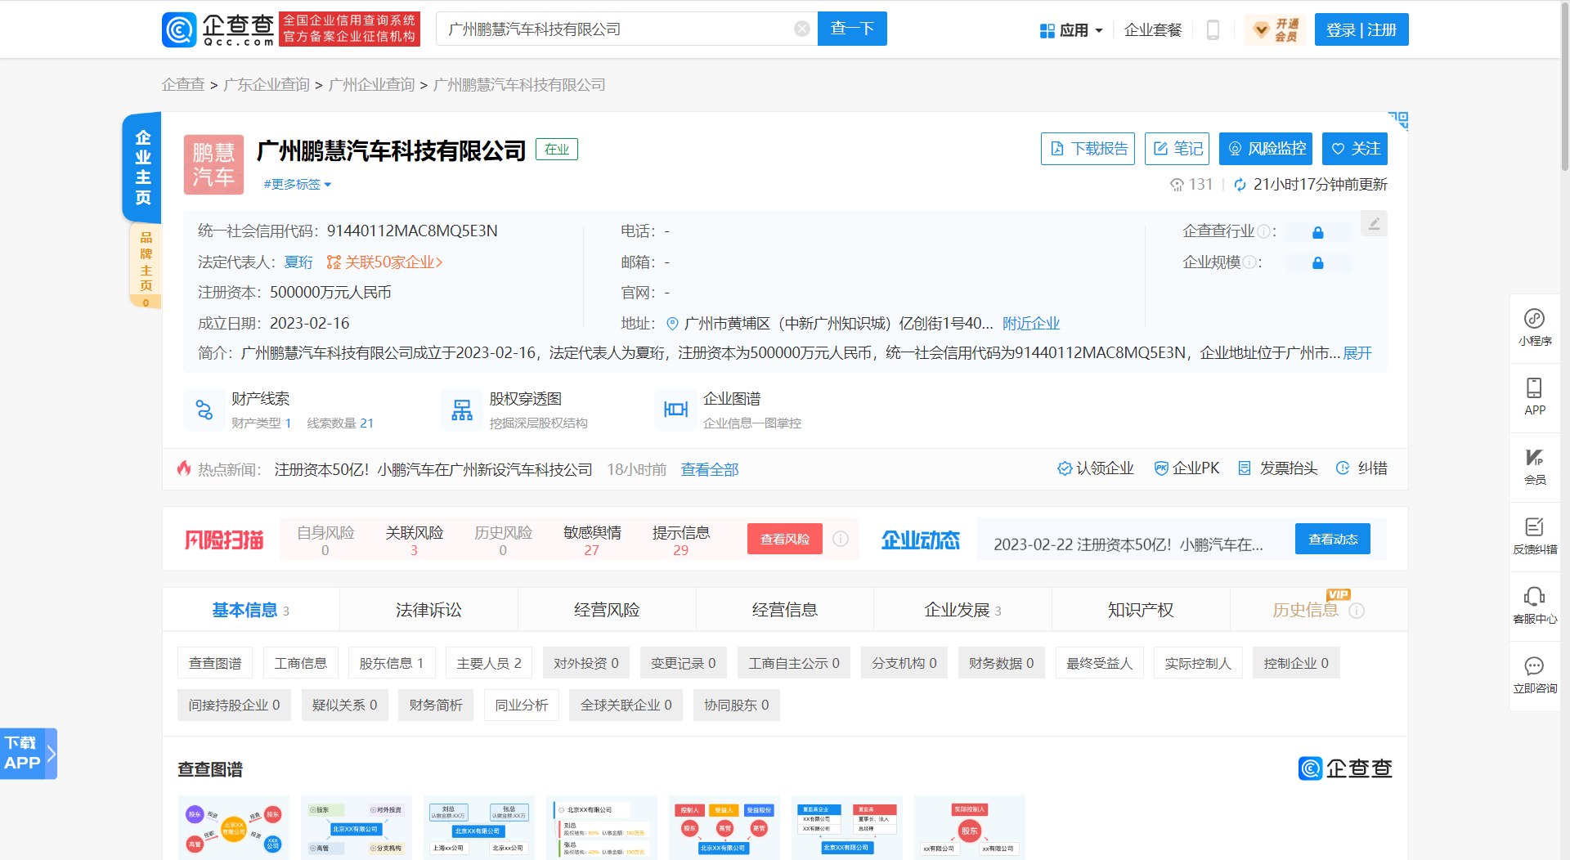
Task: Click the Qcc.com logo icon
Action: click(x=179, y=29)
